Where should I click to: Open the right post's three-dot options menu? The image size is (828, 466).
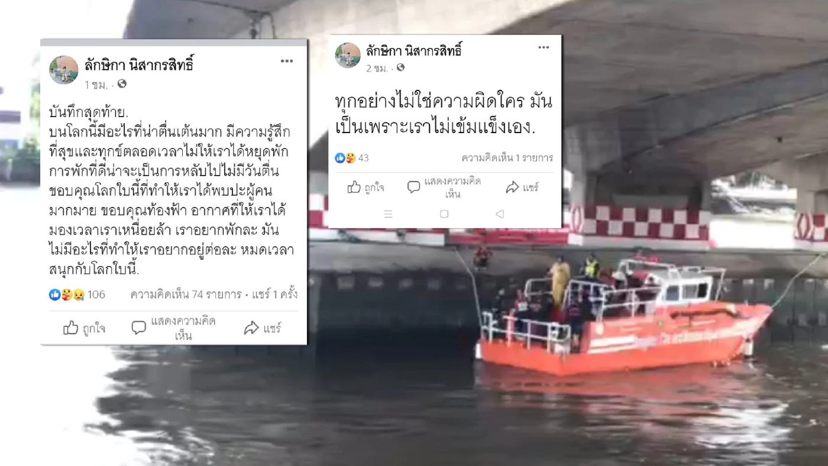544,48
